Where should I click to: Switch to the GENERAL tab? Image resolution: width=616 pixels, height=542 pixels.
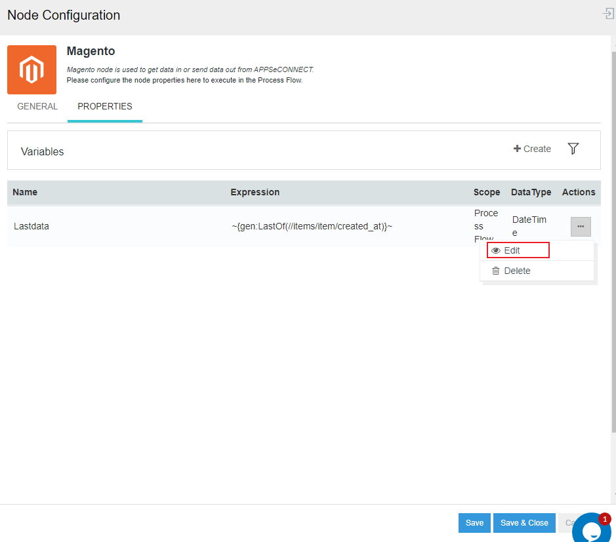pos(37,106)
